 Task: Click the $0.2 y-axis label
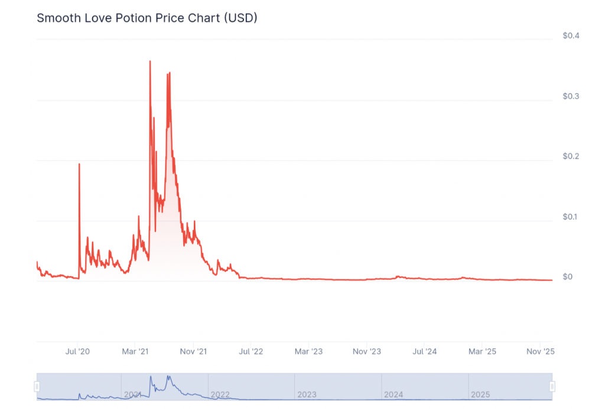pyautogui.click(x=571, y=156)
